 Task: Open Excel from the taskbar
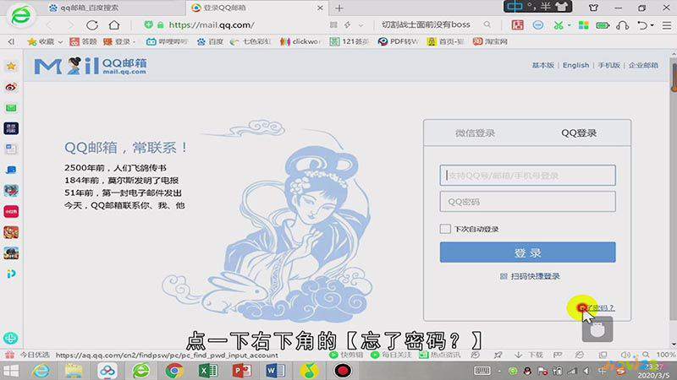coord(207,371)
